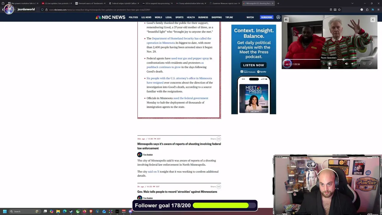Toggle subtitles in PiP video
382x215 pixels.
click(364, 64)
